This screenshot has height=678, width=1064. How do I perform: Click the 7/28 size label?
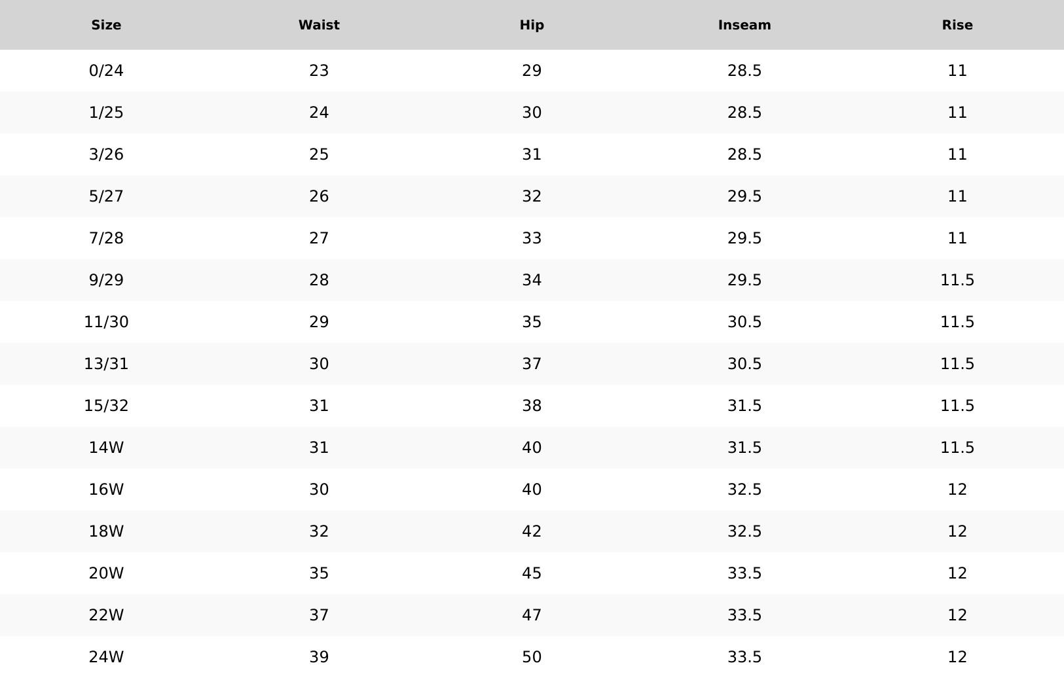(x=106, y=238)
